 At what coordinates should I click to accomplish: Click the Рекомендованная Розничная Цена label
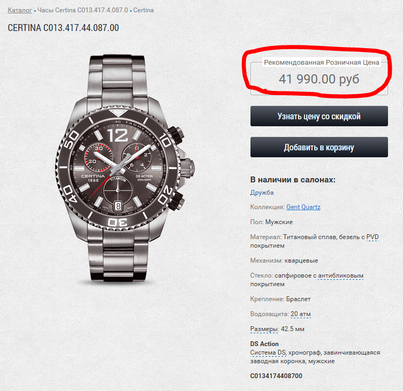click(321, 63)
